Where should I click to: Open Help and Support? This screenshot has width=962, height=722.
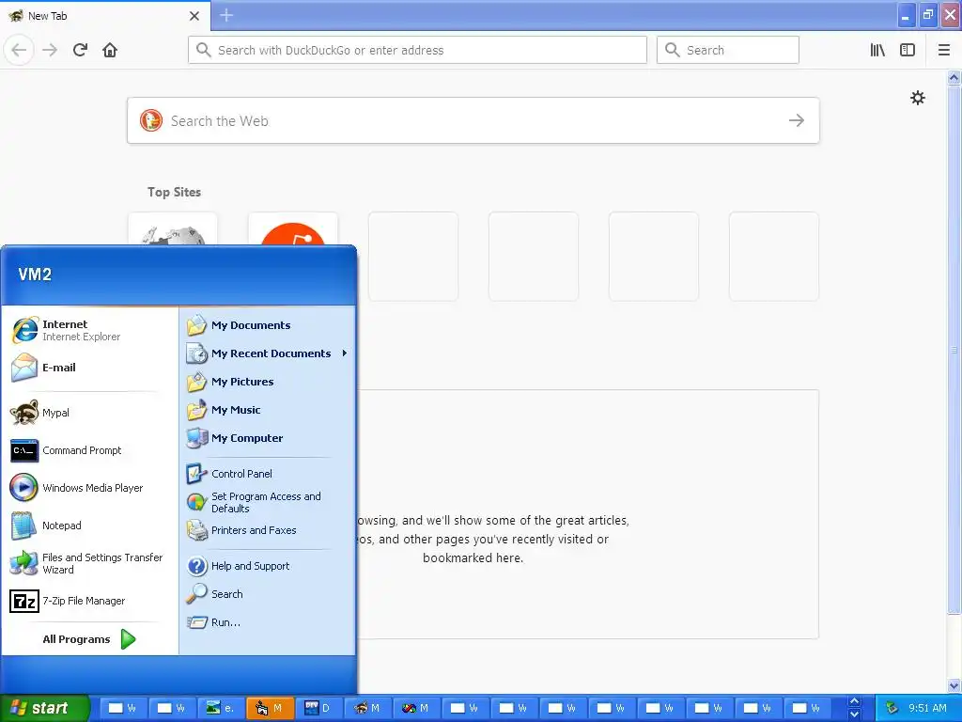268,566
